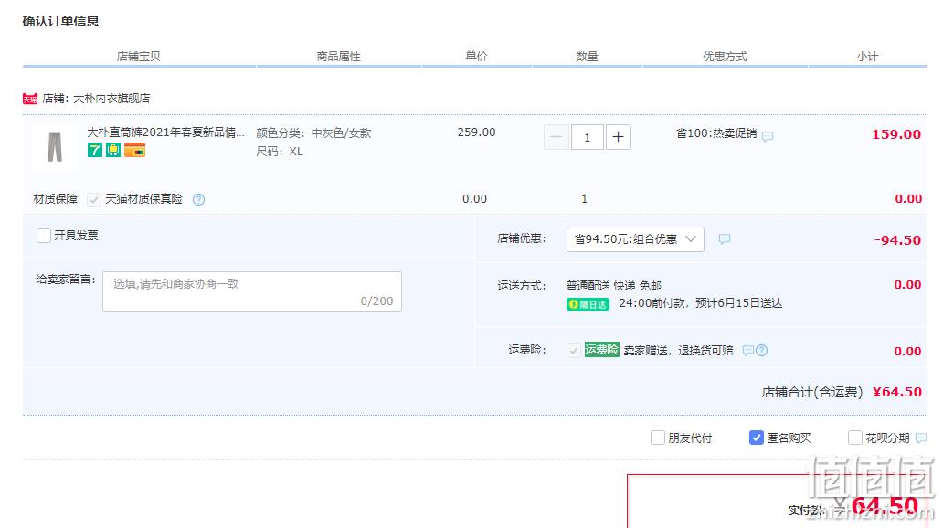Open help icon for 天猫材质保真险
The image size is (943, 528).
(x=198, y=200)
